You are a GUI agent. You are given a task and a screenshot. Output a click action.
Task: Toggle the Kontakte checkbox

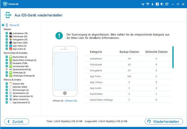tap(7, 63)
